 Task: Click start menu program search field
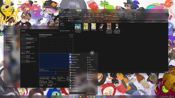tap(77, 93)
